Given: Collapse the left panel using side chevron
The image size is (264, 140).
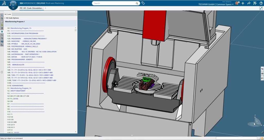Looking at the screenshot, I should point(2,72).
